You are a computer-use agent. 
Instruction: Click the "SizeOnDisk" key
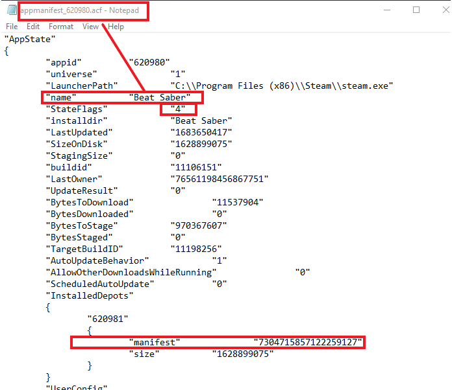[x=77, y=144]
